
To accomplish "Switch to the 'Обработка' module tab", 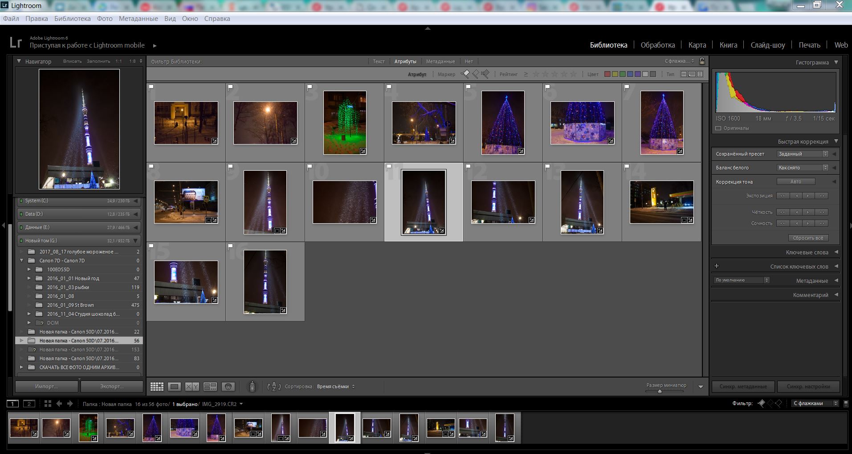I will click(x=657, y=45).
